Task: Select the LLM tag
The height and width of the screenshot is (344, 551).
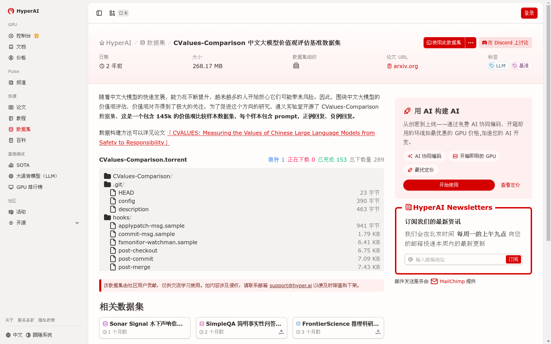Action: point(498,66)
